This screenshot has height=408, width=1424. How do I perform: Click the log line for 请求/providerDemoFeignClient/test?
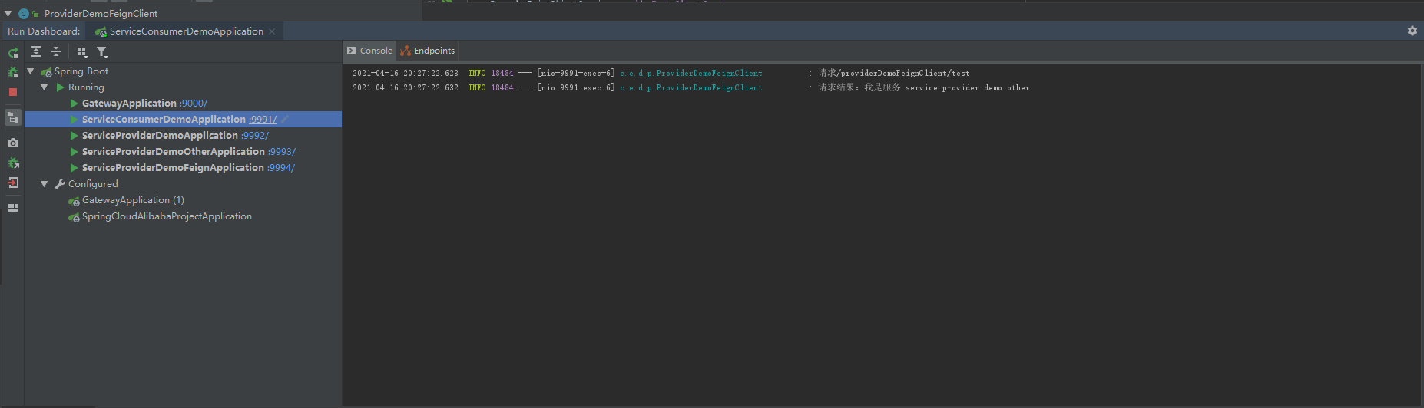pyautogui.click(x=661, y=74)
